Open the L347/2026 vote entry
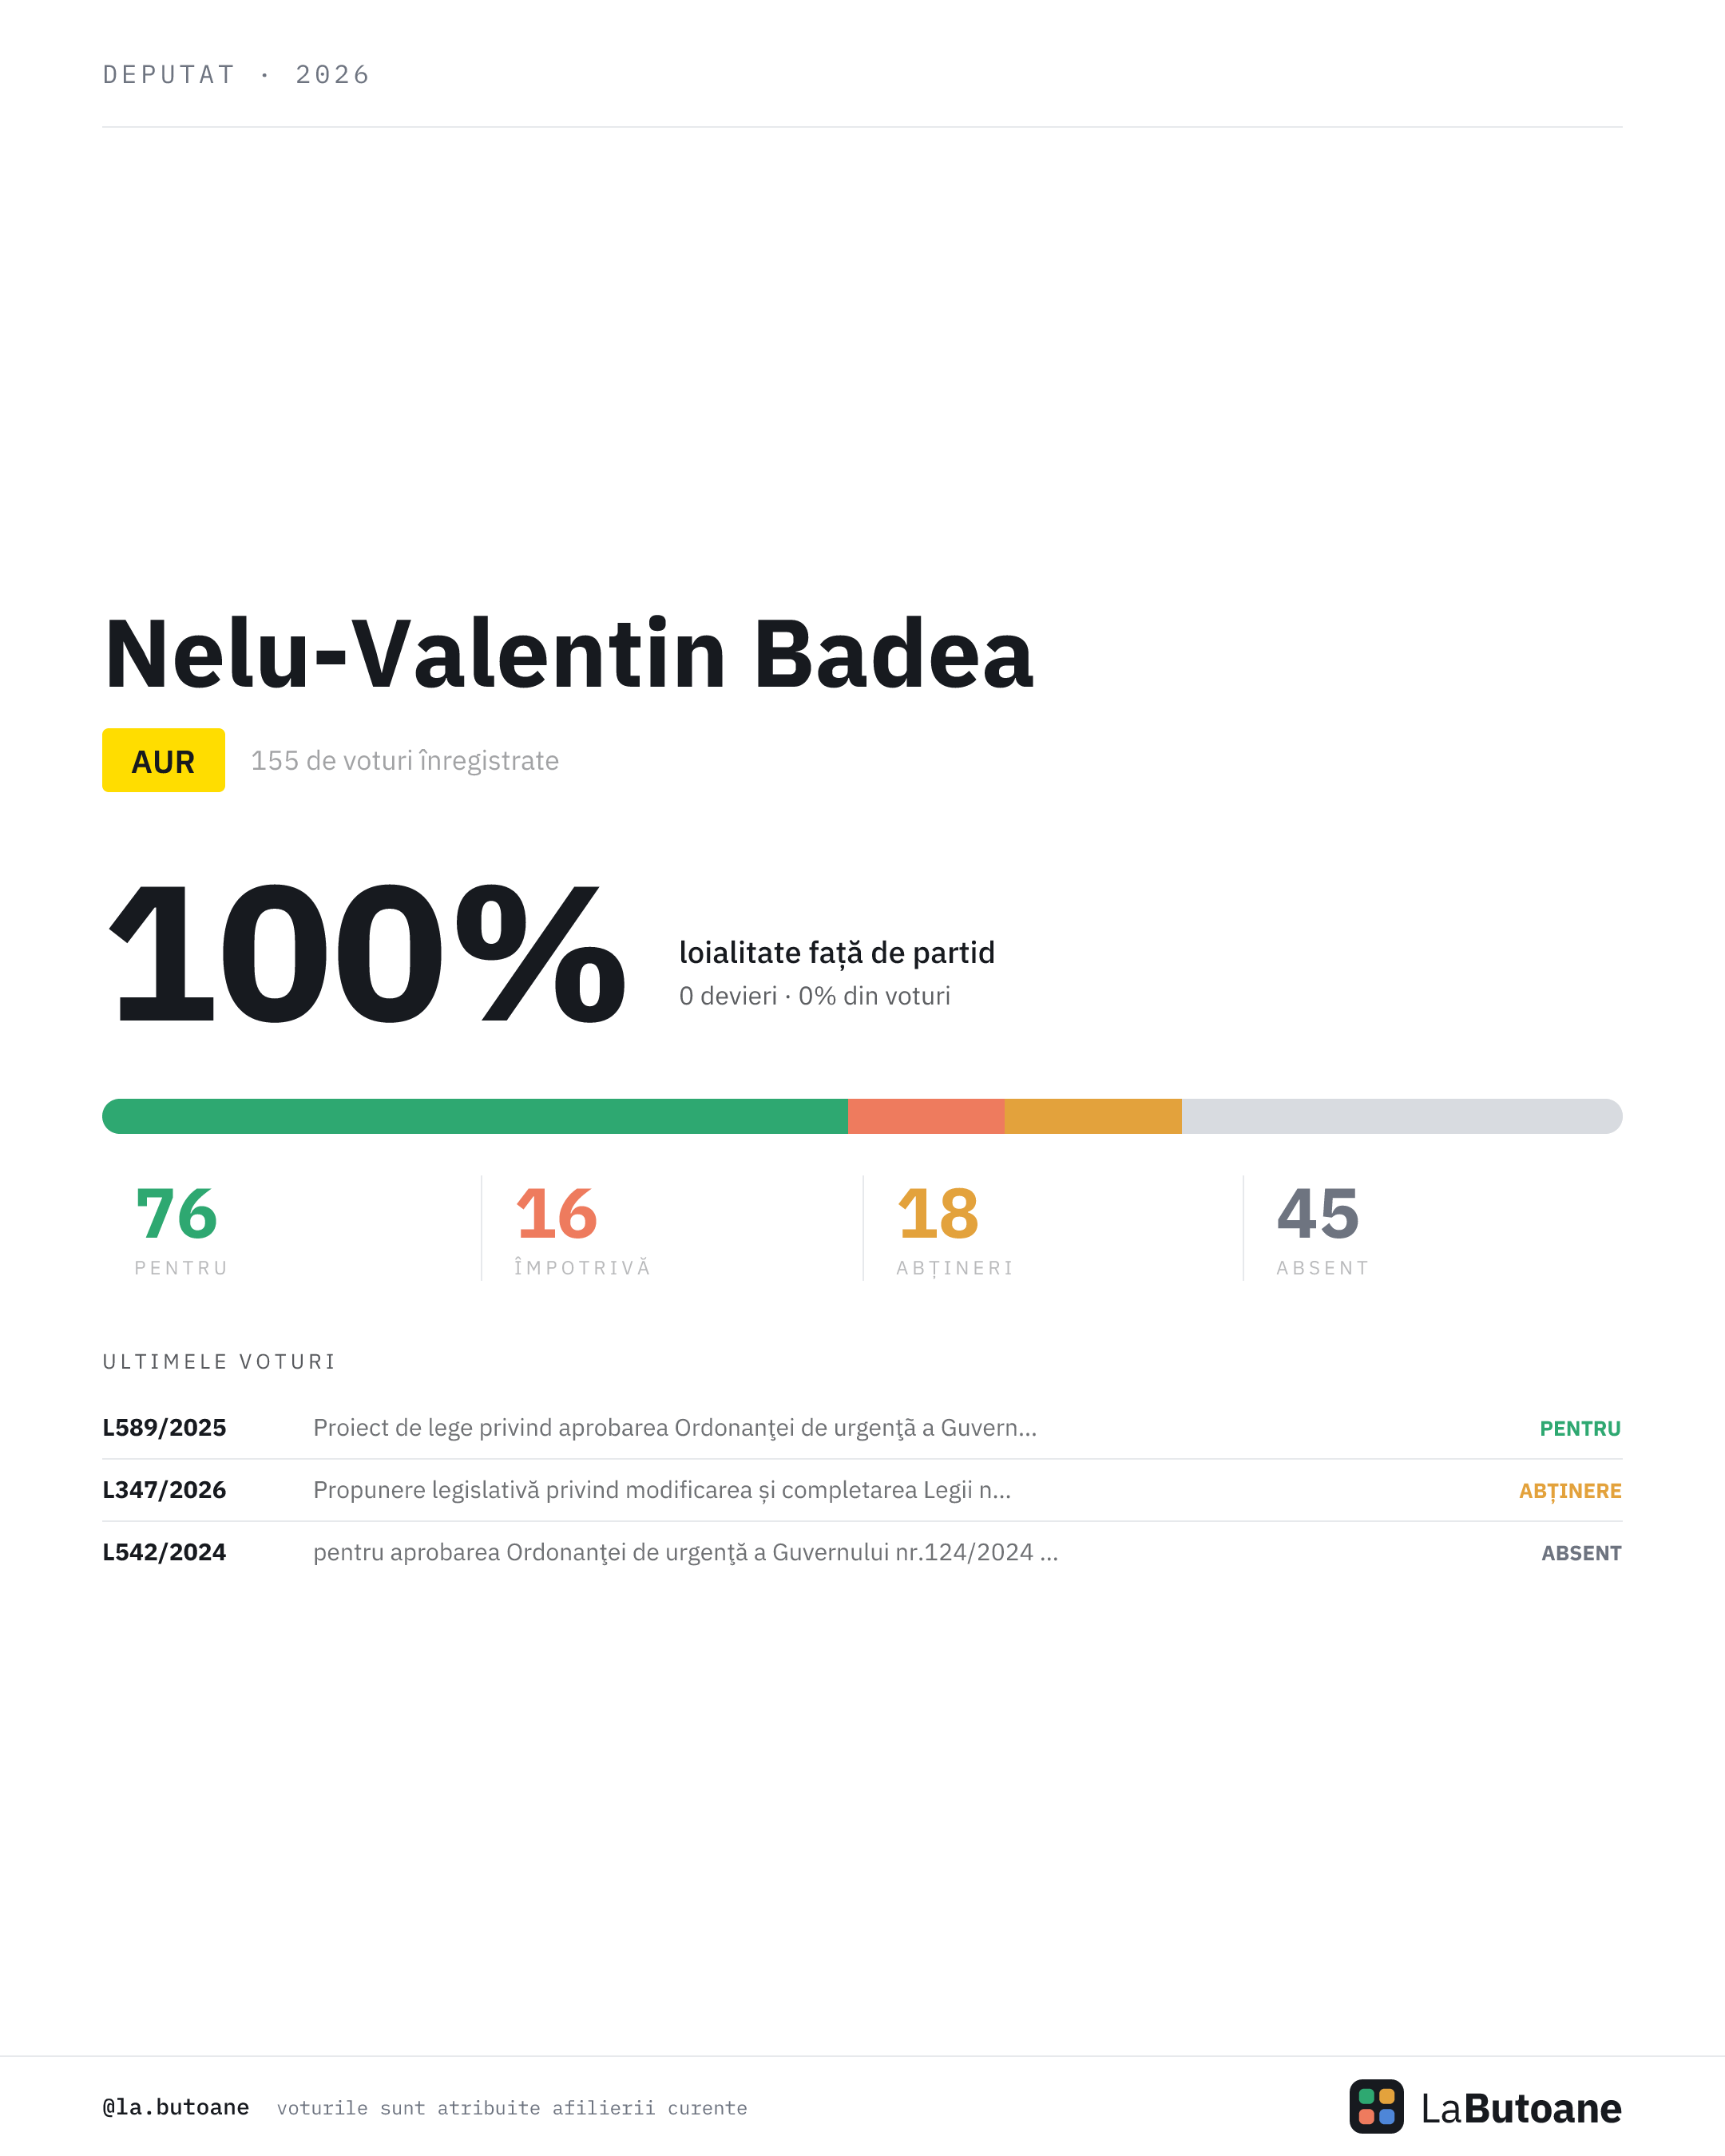Screen dimensions: 1725x2156 click(862, 1490)
